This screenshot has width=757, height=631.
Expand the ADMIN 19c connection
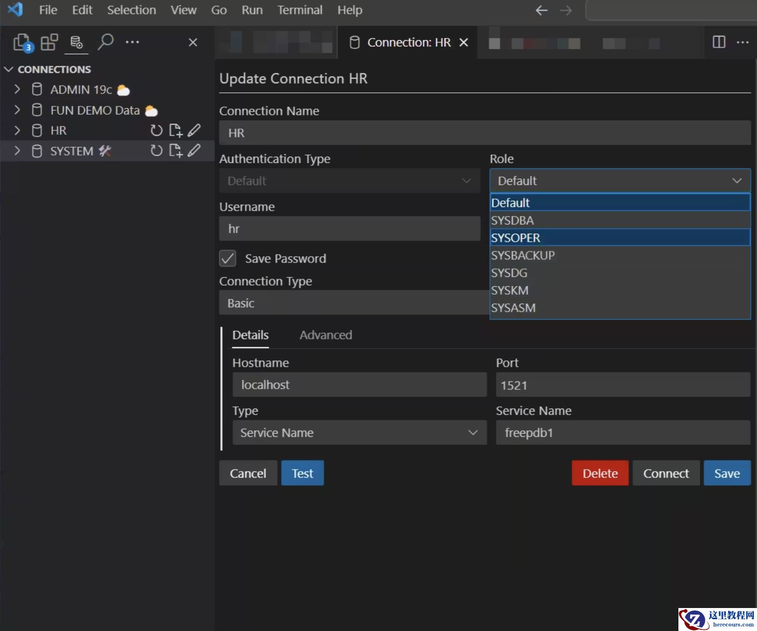(17, 89)
